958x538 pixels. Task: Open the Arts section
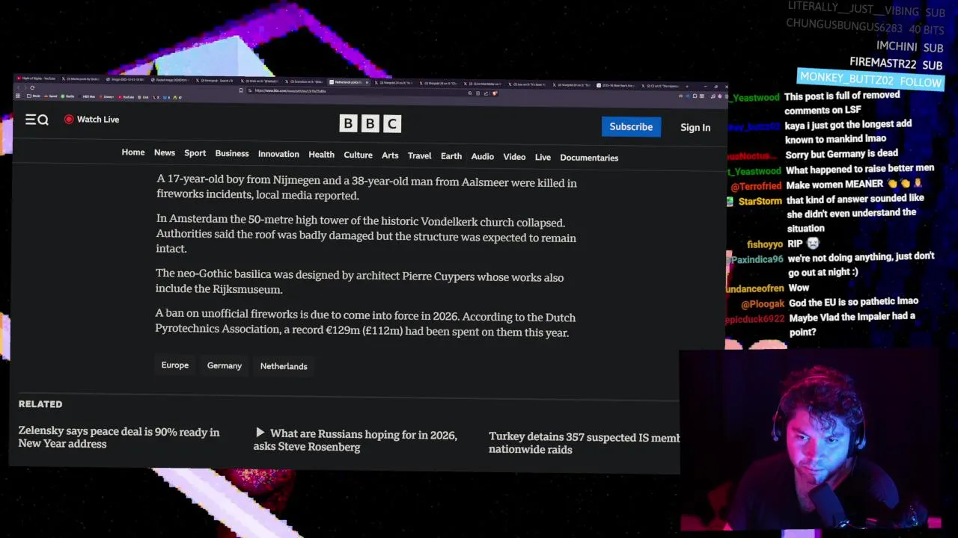(390, 155)
